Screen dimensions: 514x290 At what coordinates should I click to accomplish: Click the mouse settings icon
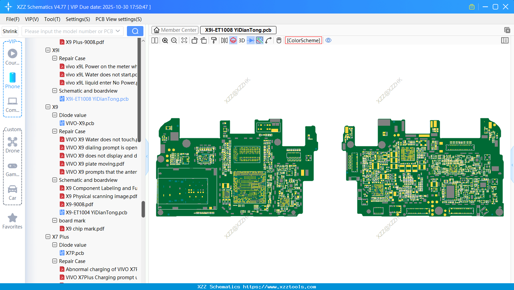tap(279, 41)
